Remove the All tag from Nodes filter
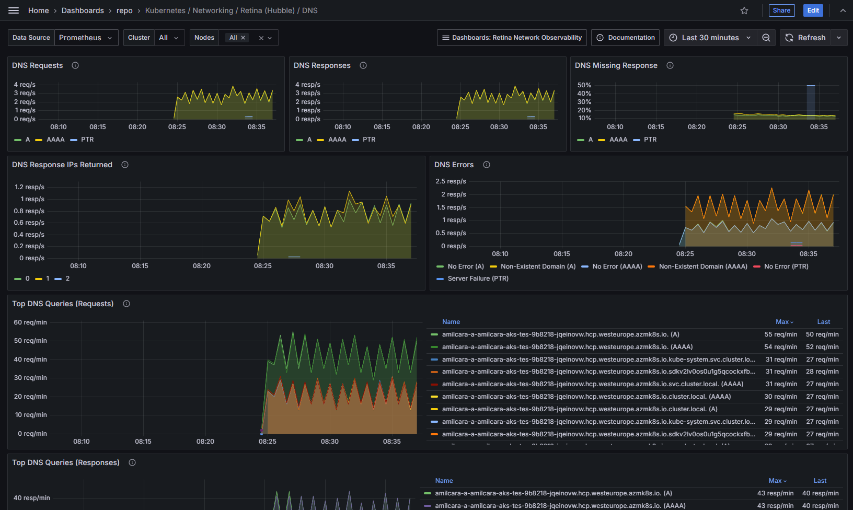Screen dimensions: 853x510 point(243,38)
